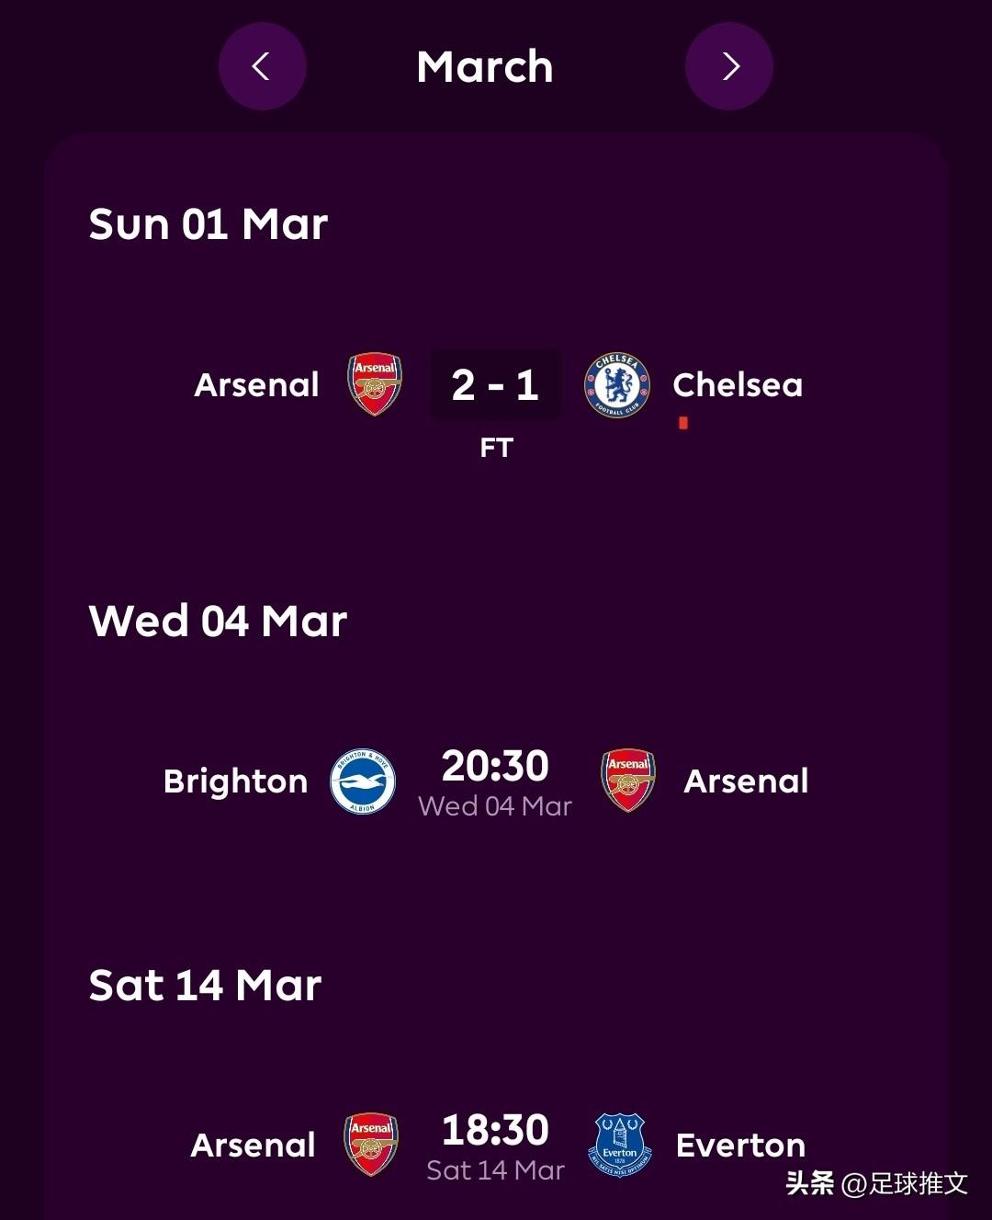992x1220 pixels.
Task: Click the Chelsea club crest
Action: point(617,384)
